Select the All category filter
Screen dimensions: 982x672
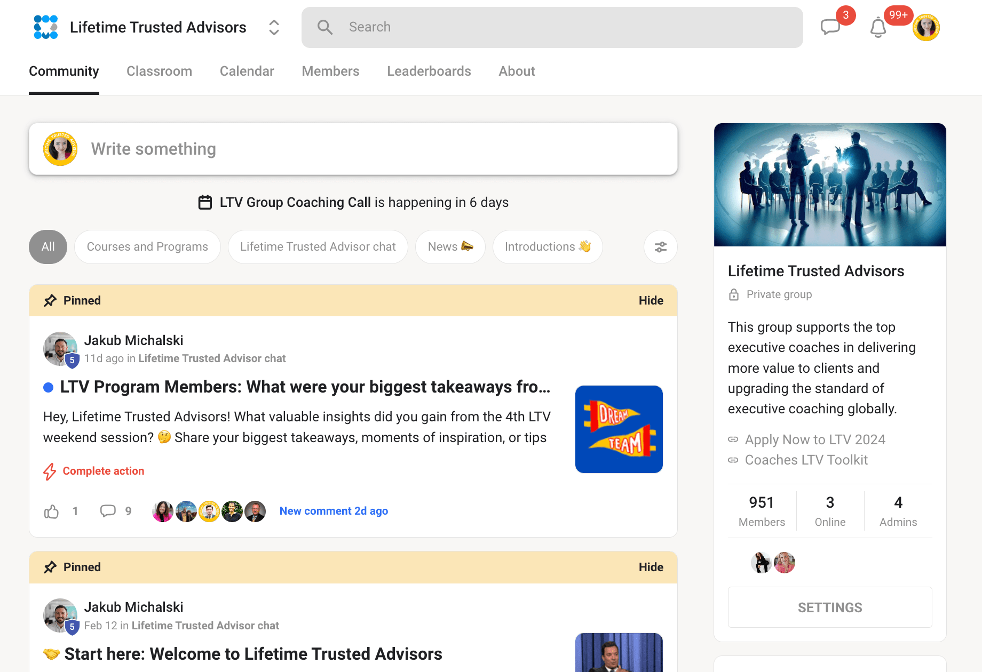(x=48, y=247)
